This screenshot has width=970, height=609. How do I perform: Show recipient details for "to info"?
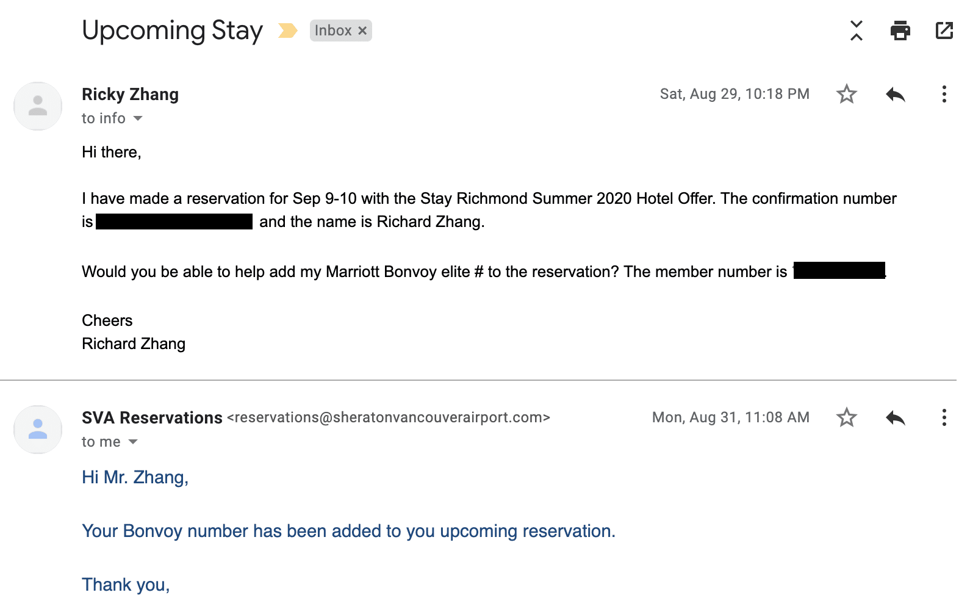click(138, 118)
